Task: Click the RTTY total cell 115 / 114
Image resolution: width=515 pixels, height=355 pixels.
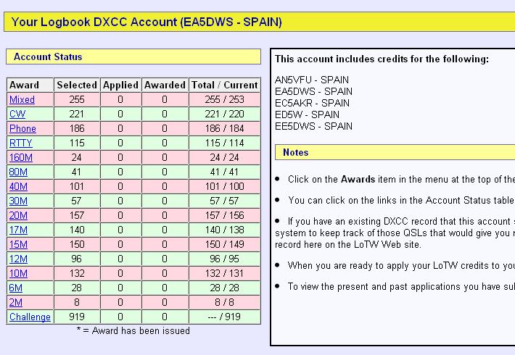Action: [225, 143]
